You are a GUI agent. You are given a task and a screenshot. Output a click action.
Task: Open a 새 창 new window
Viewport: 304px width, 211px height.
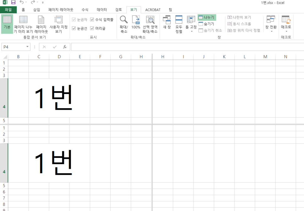tap(167, 22)
